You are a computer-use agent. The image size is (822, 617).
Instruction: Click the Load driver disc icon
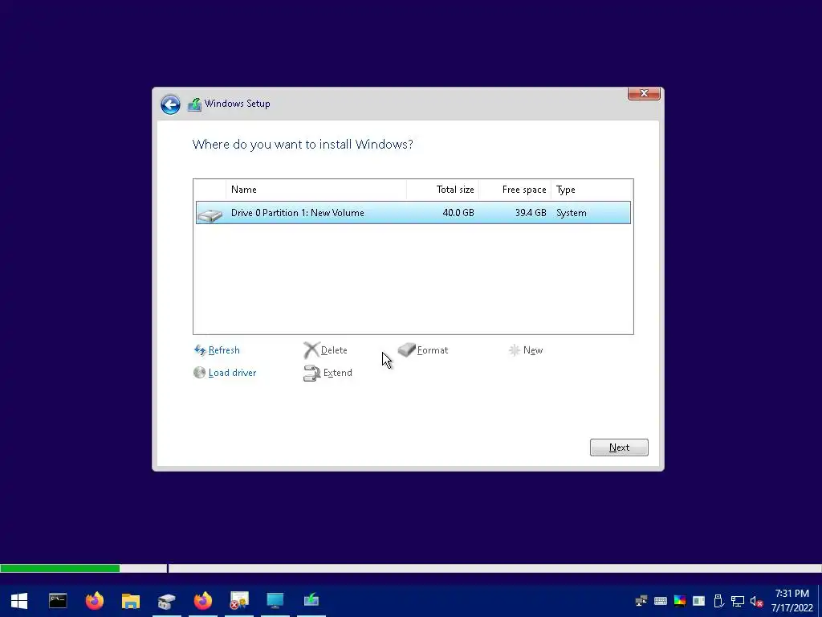(199, 373)
